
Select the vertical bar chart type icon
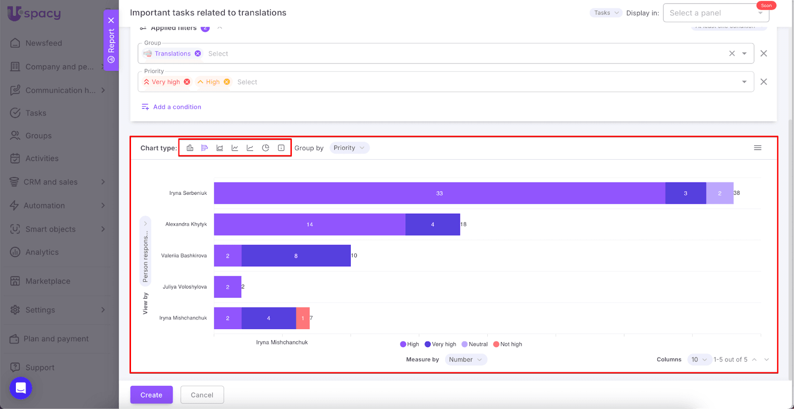coord(190,148)
